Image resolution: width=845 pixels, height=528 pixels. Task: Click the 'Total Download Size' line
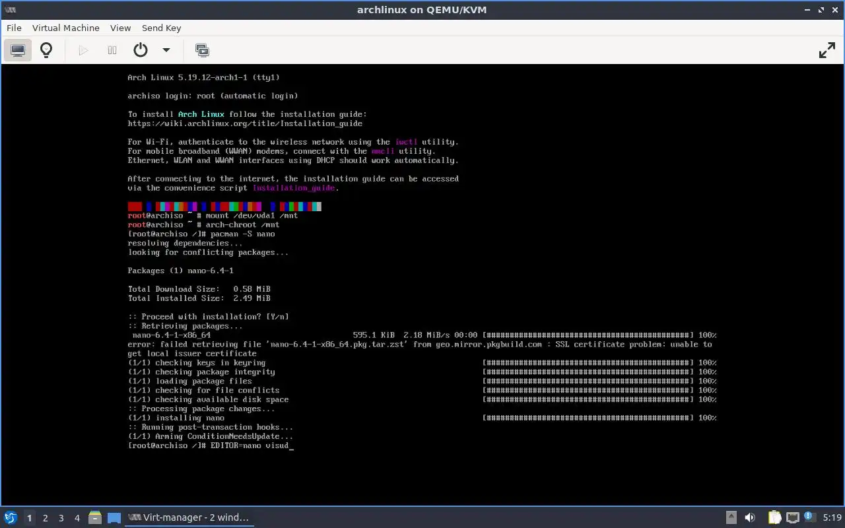[x=199, y=289]
